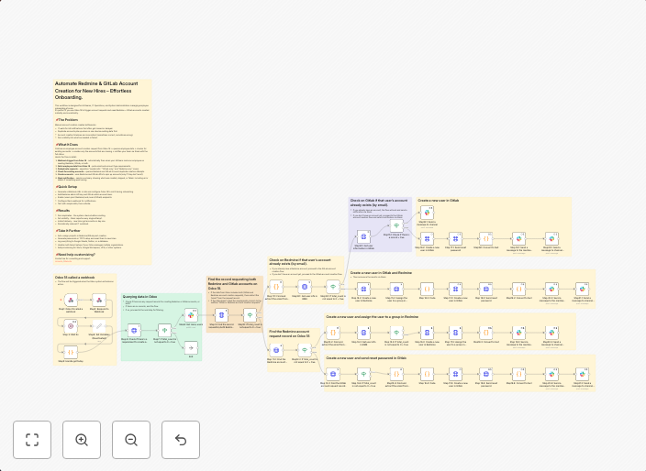Screen dimensions: 646x471
Task: Select If node in Find the Redmine account request group
Action: tap(305, 350)
